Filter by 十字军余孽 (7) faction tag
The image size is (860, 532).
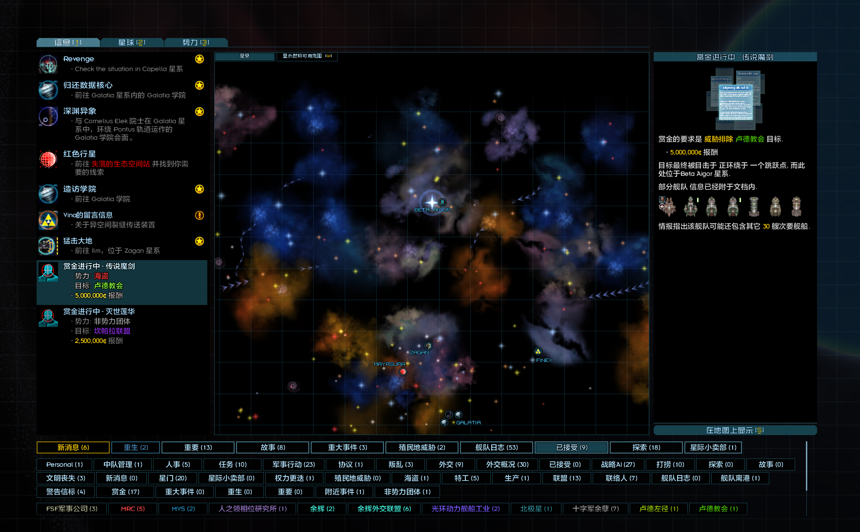596,509
